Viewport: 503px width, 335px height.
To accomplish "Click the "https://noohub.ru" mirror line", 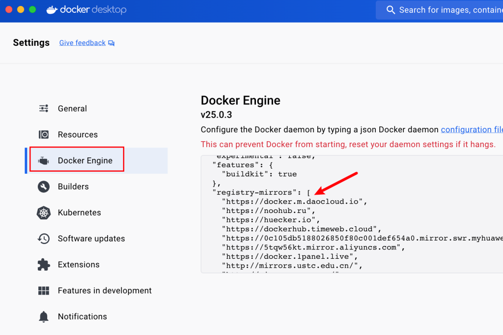I will tap(269, 211).
